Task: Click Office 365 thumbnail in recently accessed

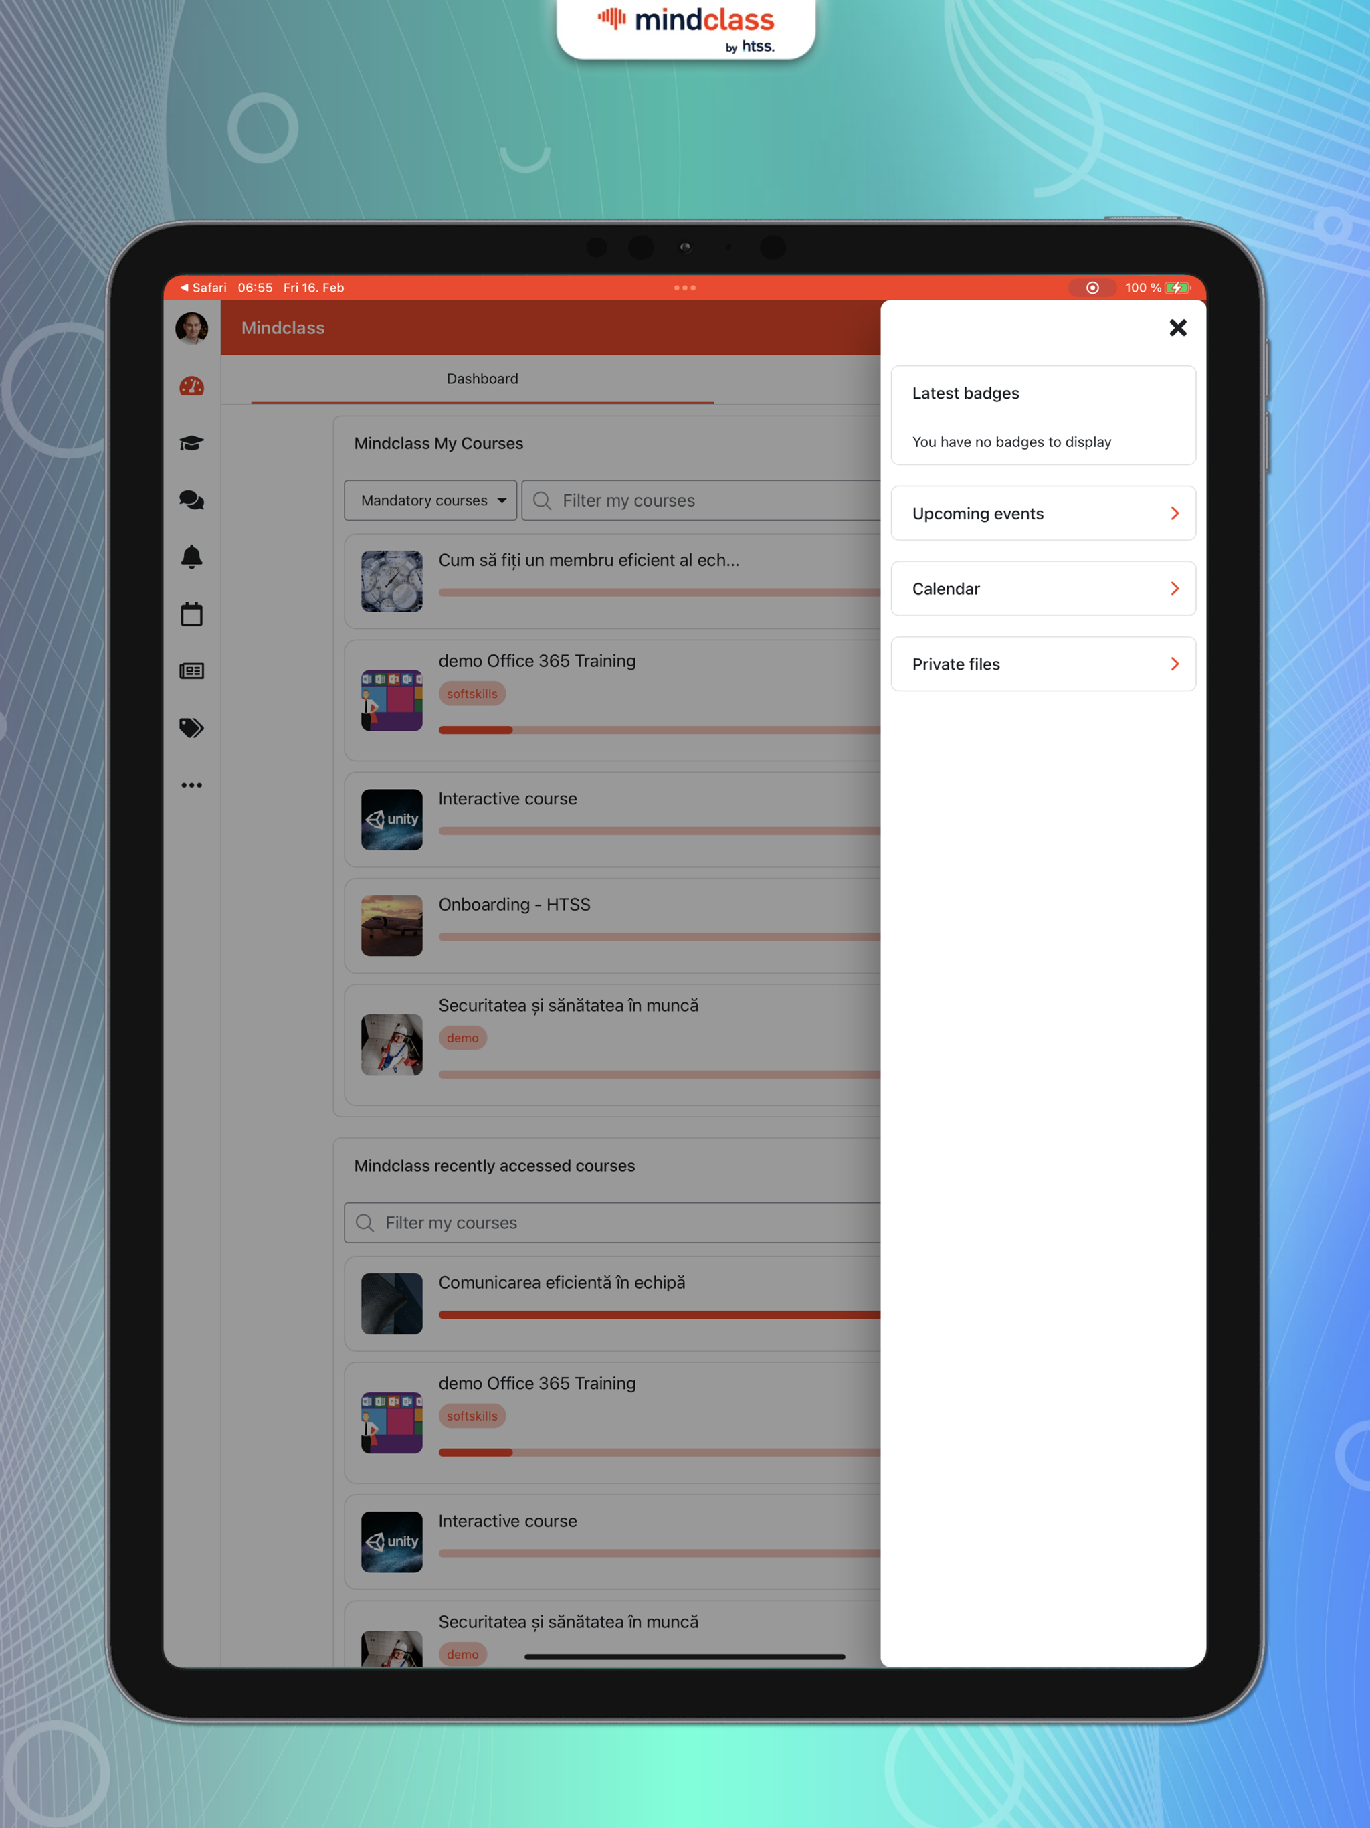Action: [391, 1423]
